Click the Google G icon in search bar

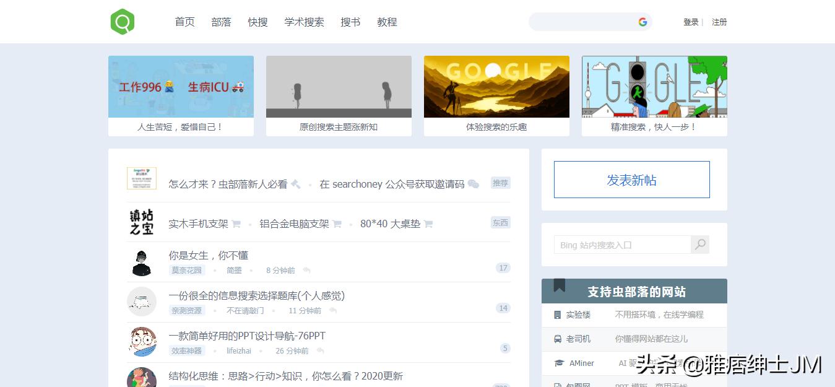[642, 22]
